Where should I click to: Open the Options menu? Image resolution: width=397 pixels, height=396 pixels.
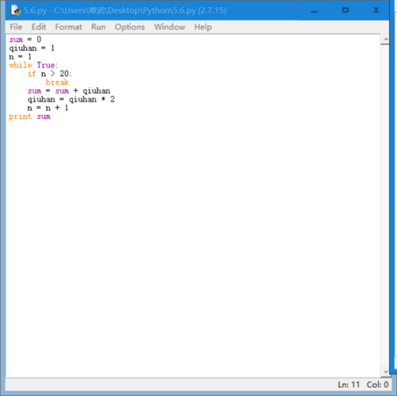point(129,27)
